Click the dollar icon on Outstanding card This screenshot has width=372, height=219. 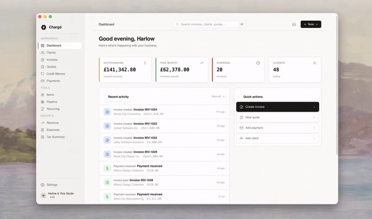(145, 63)
